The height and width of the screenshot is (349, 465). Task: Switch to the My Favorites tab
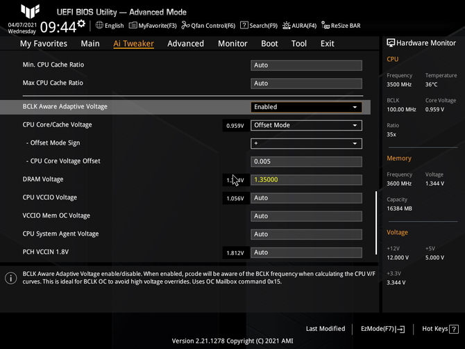(44, 44)
